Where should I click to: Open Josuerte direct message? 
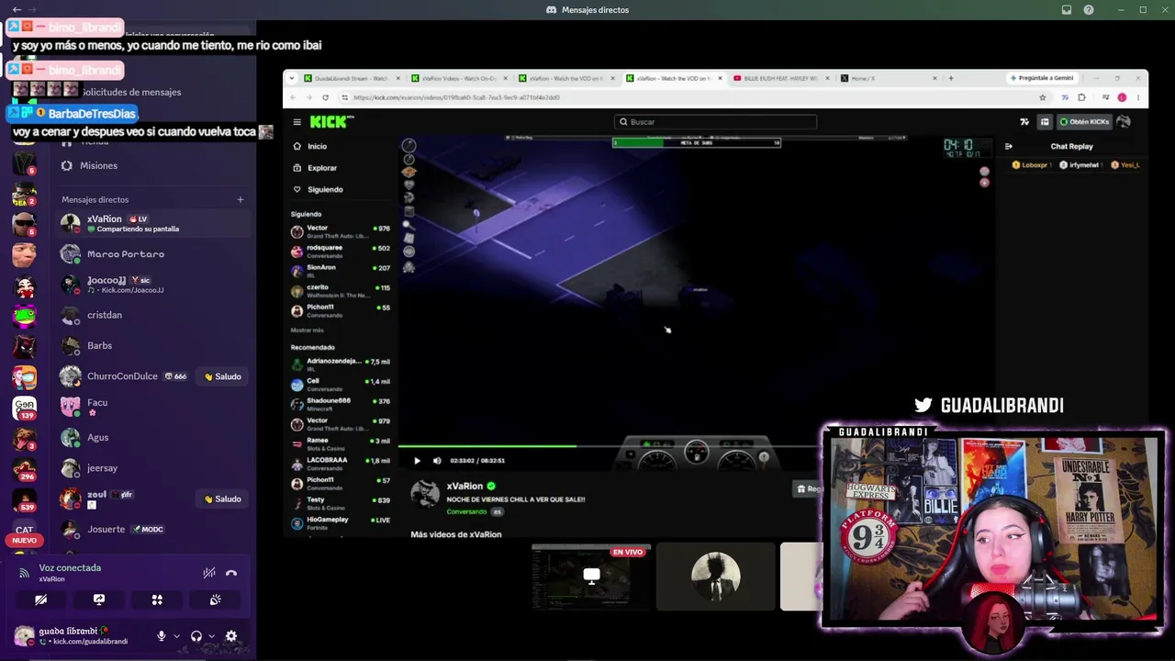(153, 530)
